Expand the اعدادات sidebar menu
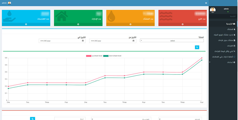Image resolution: width=238 pixels, height=120 pixels. 231,62
